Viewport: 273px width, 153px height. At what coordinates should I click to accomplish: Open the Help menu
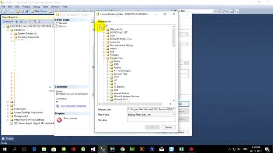[65, 7]
